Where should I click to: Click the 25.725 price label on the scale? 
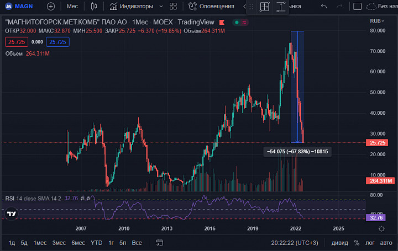pos(377,142)
